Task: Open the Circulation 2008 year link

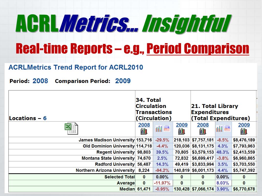Action: pos(144,125)
